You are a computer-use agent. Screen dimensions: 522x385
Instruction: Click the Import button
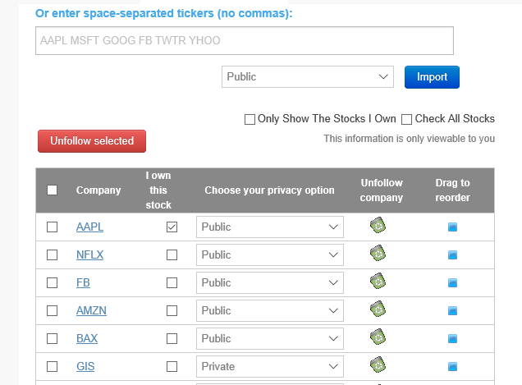pos(432,77)
